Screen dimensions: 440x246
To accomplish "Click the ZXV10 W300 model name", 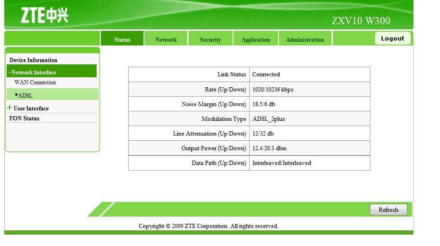I will coord(361,20).
